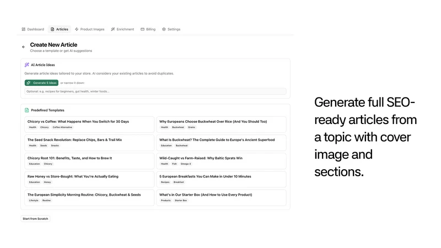Pick 5 European Breakfasts Under 10 Minutes template

[x=222, y=179]
